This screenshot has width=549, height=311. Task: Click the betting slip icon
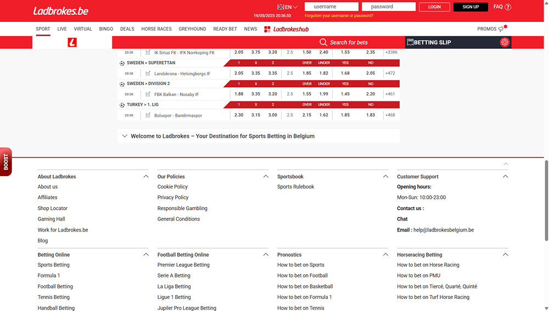(410, 42)
